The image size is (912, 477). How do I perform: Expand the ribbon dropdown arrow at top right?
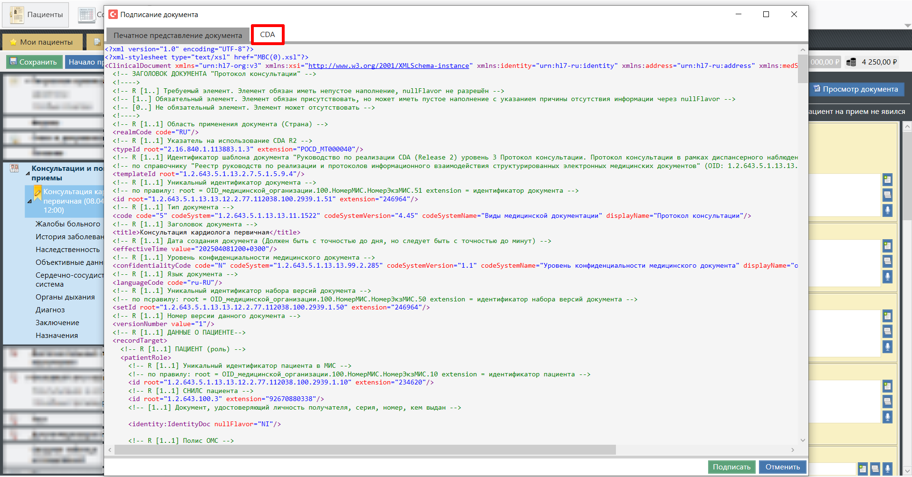pyautogui.click(x=908, y=26)
